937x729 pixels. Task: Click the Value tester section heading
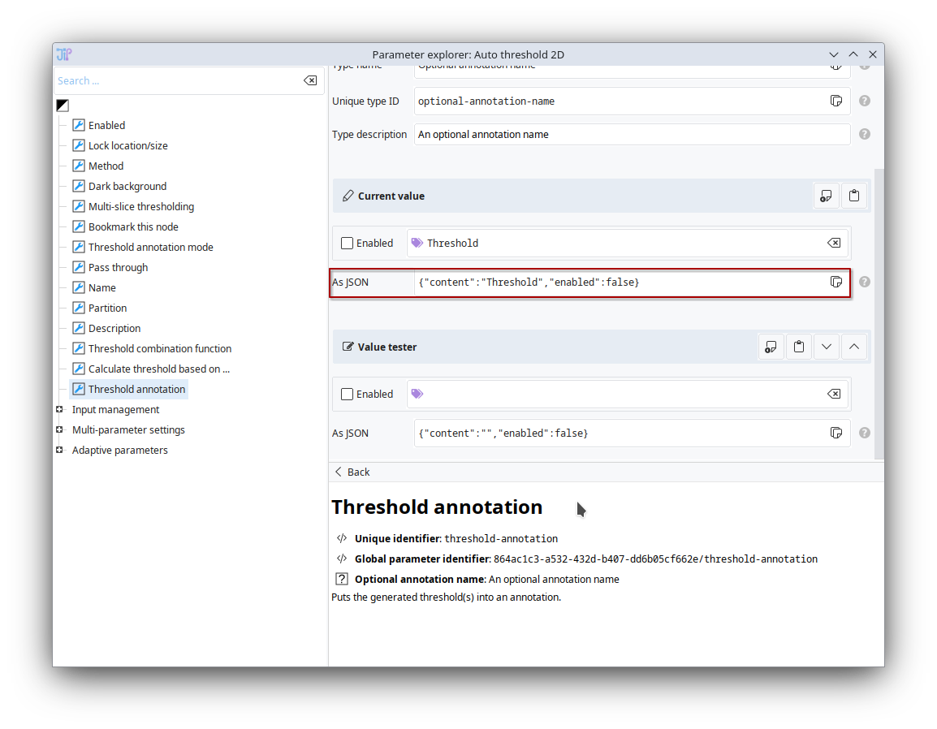point(386,347)
